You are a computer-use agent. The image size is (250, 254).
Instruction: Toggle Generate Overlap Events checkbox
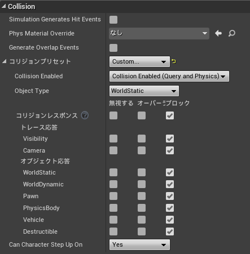(113, 48)
